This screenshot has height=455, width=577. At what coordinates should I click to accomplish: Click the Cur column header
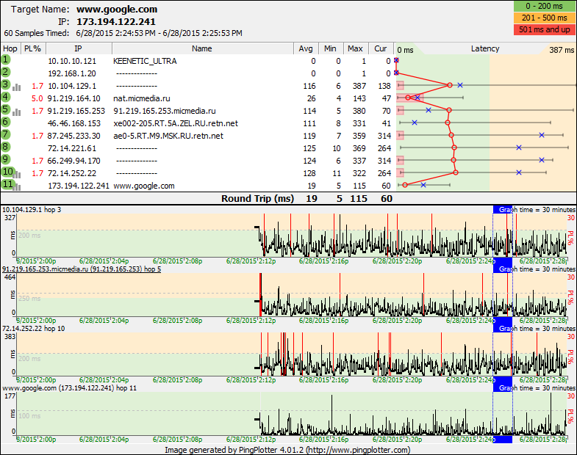point(380,48)
